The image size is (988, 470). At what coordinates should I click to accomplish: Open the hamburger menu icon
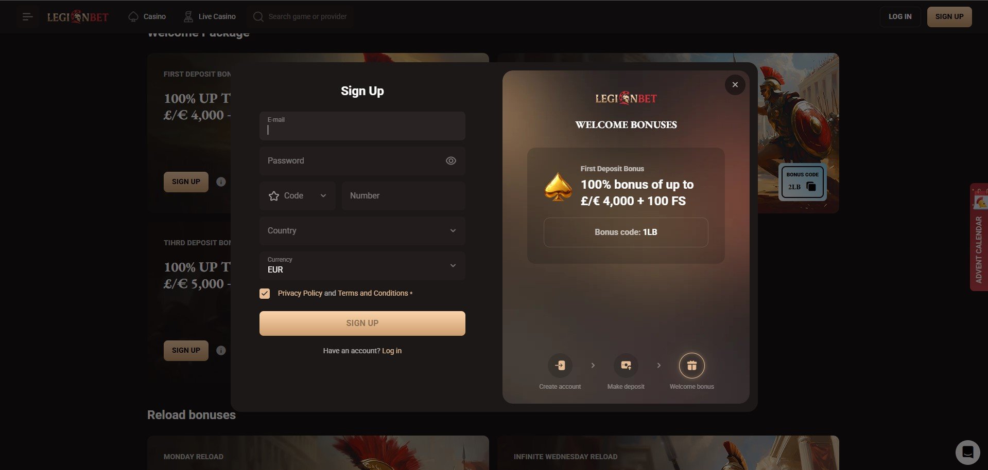point(28,17)
